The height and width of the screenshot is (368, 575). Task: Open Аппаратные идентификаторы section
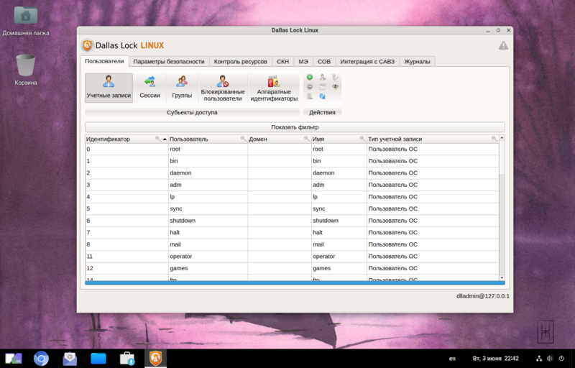(x=273, y=87)
